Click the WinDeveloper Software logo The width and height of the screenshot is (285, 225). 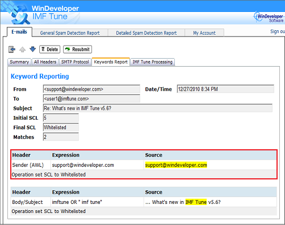[269, 17]
